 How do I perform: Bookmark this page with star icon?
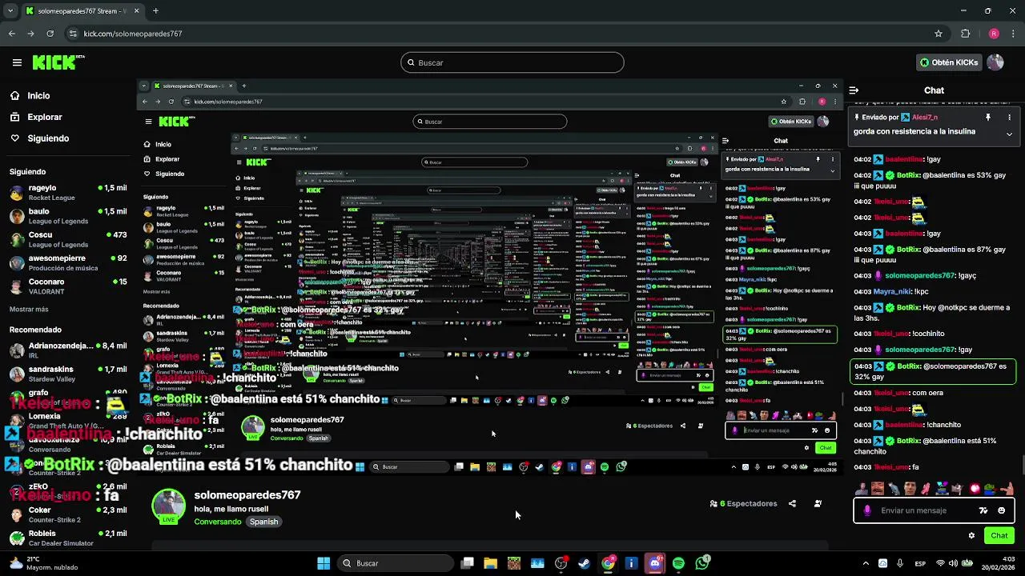939,34
